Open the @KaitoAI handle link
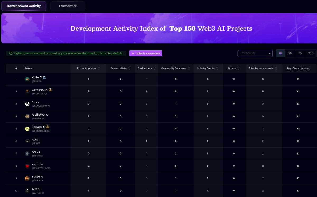Image resolution: width=317 pixels, height=197 pixels. (x=37, y=81)
